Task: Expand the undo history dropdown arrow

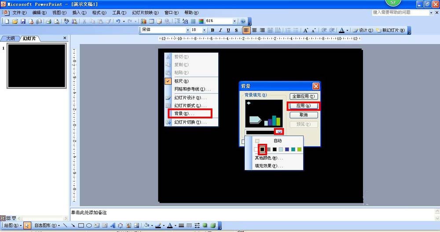Action: point(124,21)
